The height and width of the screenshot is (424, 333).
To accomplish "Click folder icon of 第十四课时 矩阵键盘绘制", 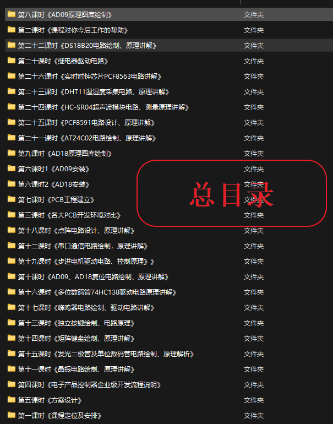I will click(x=12, y=338).
